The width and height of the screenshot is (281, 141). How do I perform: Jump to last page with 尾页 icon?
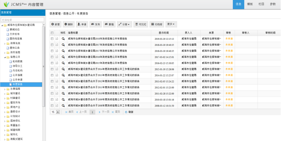point(113,112)
